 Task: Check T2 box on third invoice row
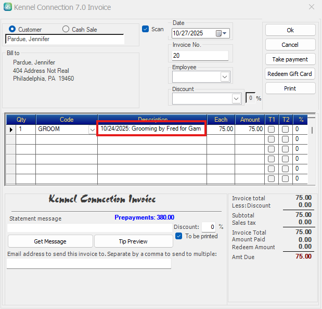click(285, 149)
